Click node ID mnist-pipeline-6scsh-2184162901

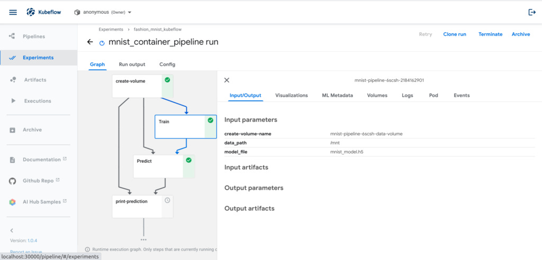[x=389, y=80]
